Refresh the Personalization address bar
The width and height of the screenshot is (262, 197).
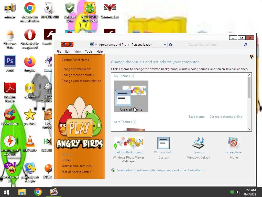[170, 45]
